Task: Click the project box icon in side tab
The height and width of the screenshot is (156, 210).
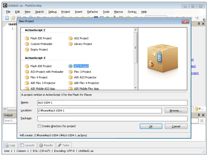Action: [x=196, y=109]
